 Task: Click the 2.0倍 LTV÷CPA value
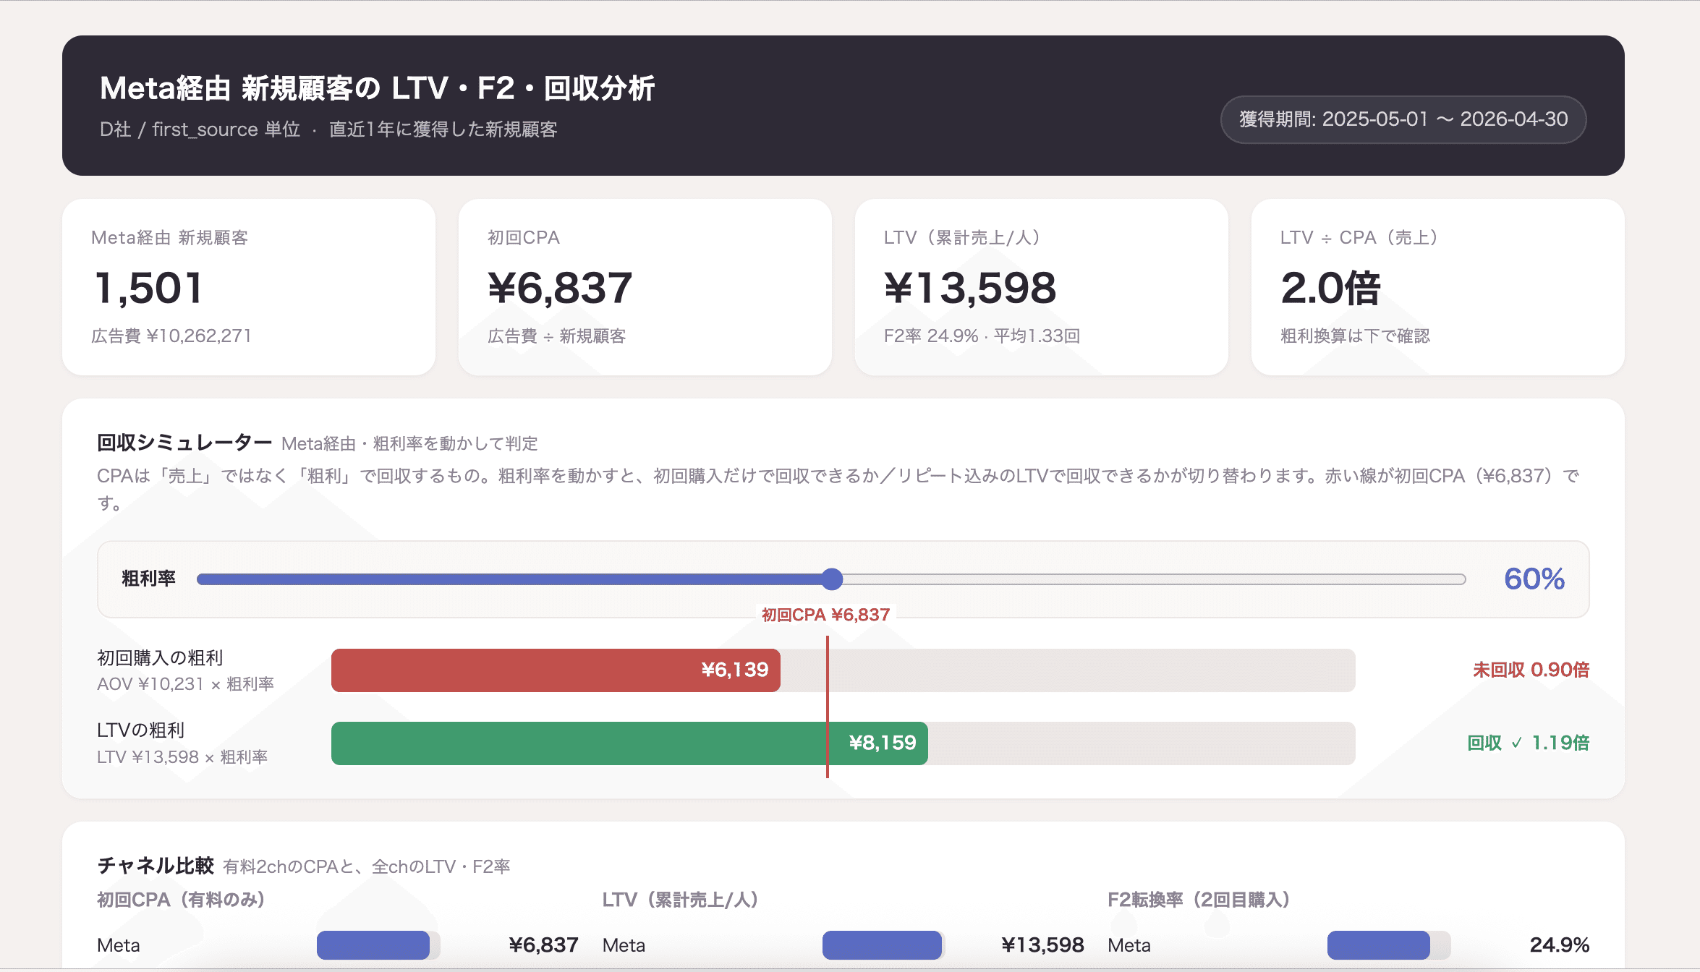click(1330, 288)
